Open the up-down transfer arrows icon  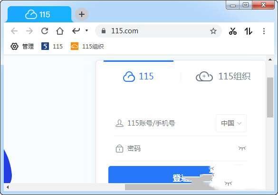(x=249, y=31)
